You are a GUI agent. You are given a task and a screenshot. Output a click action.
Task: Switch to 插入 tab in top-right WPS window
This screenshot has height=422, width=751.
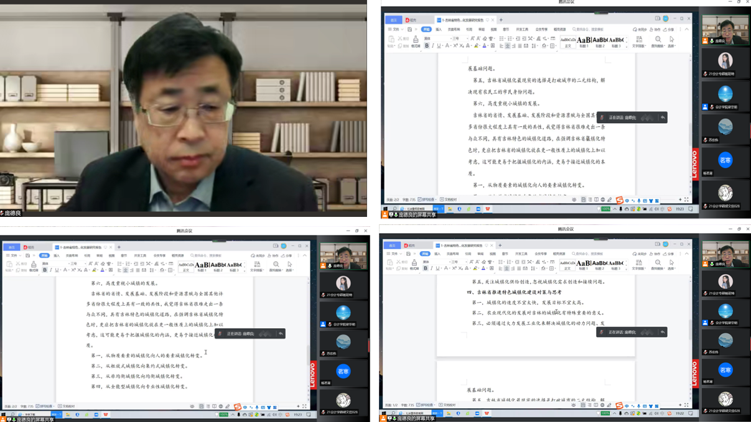[439, 29]
